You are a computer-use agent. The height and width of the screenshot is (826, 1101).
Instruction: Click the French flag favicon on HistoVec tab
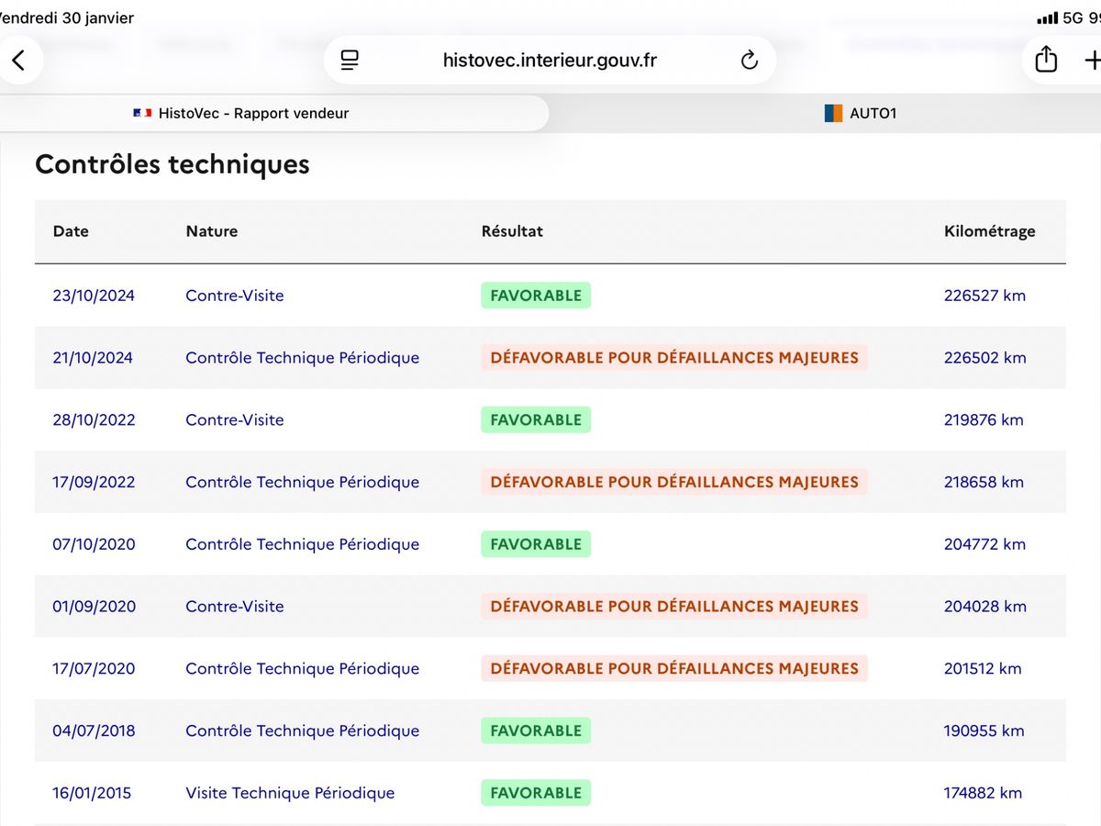pyautogui.click(x=142, y=114)
